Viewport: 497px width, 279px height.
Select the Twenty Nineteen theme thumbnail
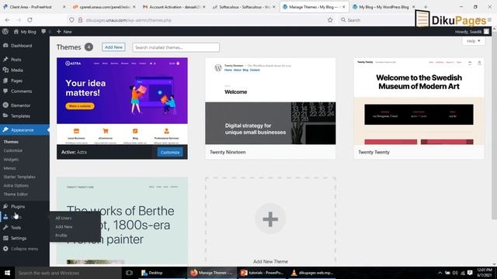coord(270,102)
